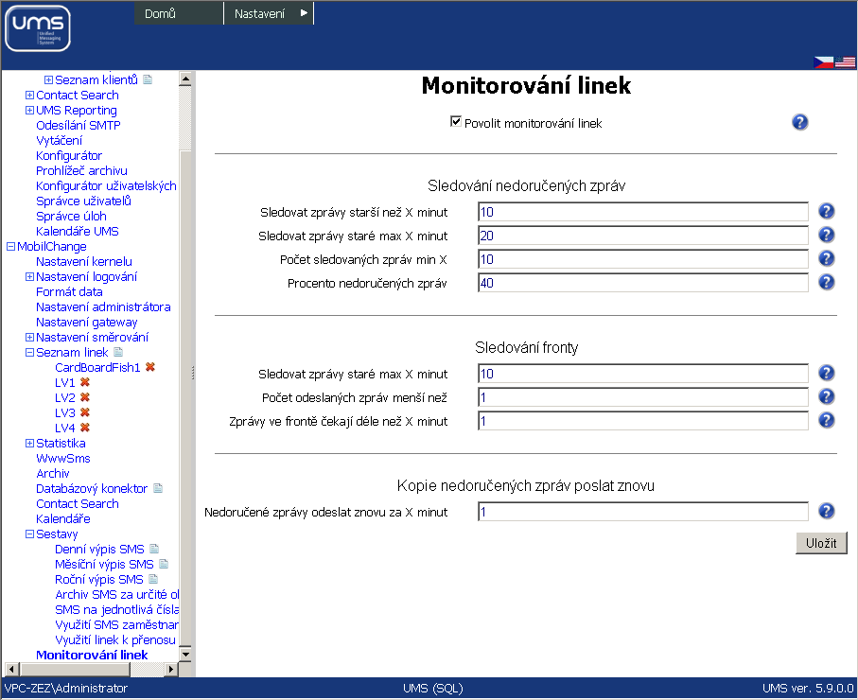This screenshot has height=700, width=858.
Task: Open Prohlížeč archivu link
Action: tap(81, 171)
